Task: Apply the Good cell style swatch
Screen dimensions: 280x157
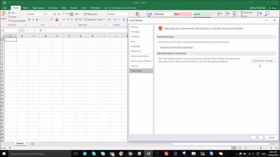Action: 202,14
